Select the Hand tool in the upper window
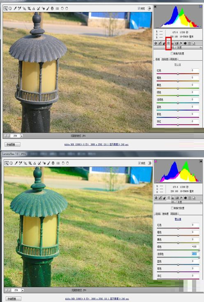204x302 pixels. coord(10,9)
